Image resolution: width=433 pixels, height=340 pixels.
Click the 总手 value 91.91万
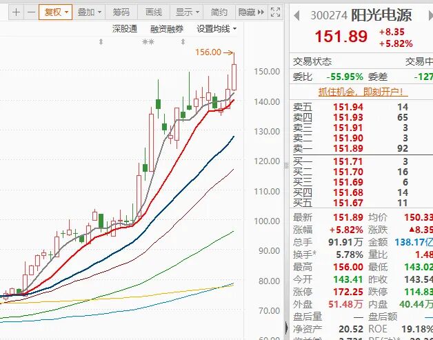pos(345,242)
